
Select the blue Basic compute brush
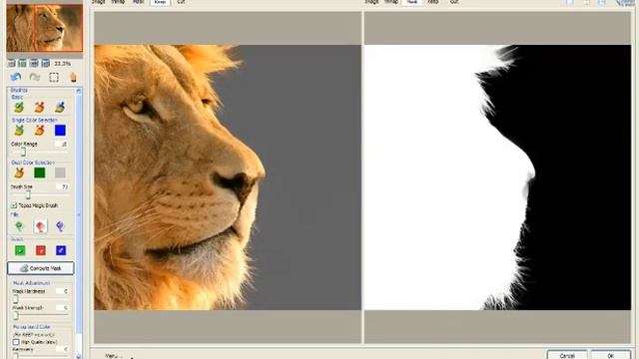[60, 107]
